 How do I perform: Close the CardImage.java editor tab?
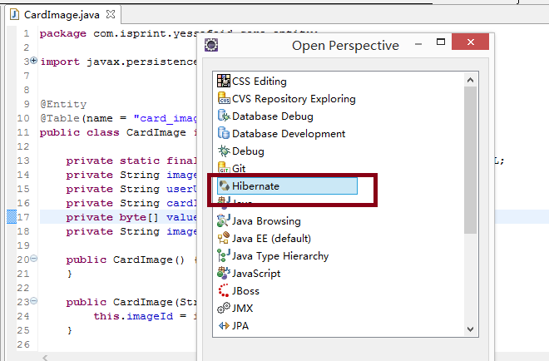111,14
